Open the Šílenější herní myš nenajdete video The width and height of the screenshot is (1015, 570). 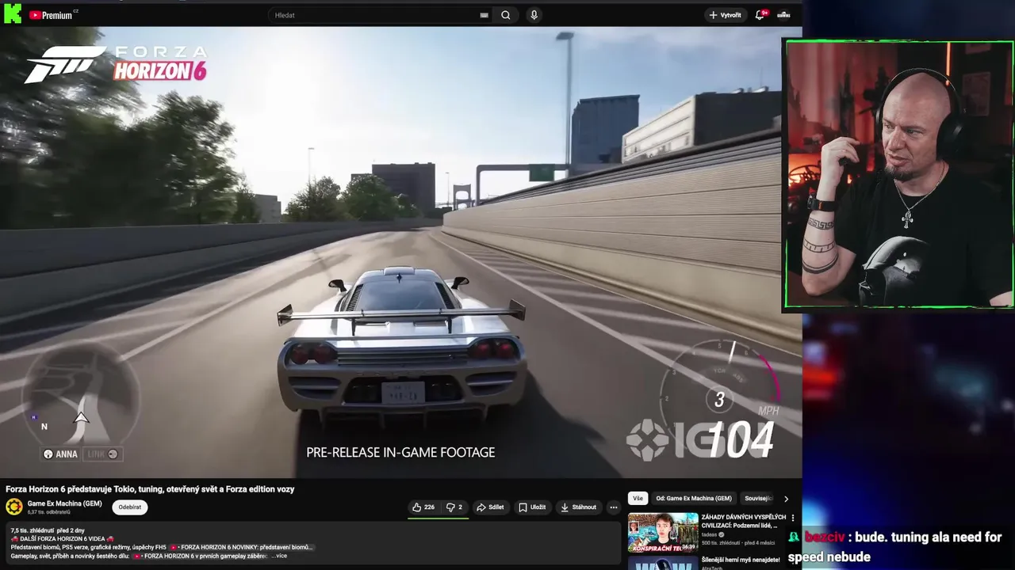[x=740, y=560]
